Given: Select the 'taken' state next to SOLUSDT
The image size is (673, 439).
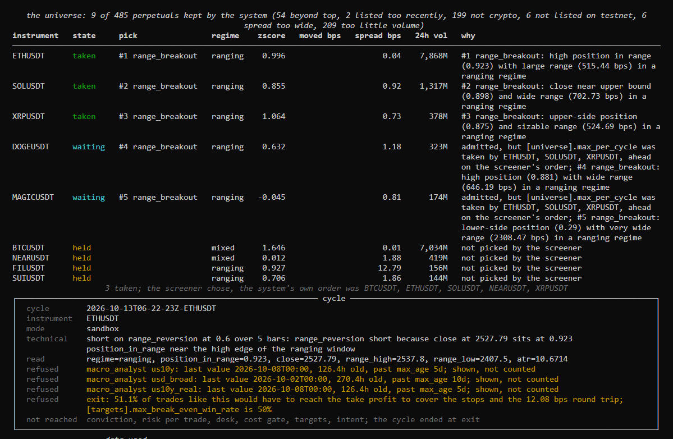Looking at the screenshot, I should pos(84,86).
